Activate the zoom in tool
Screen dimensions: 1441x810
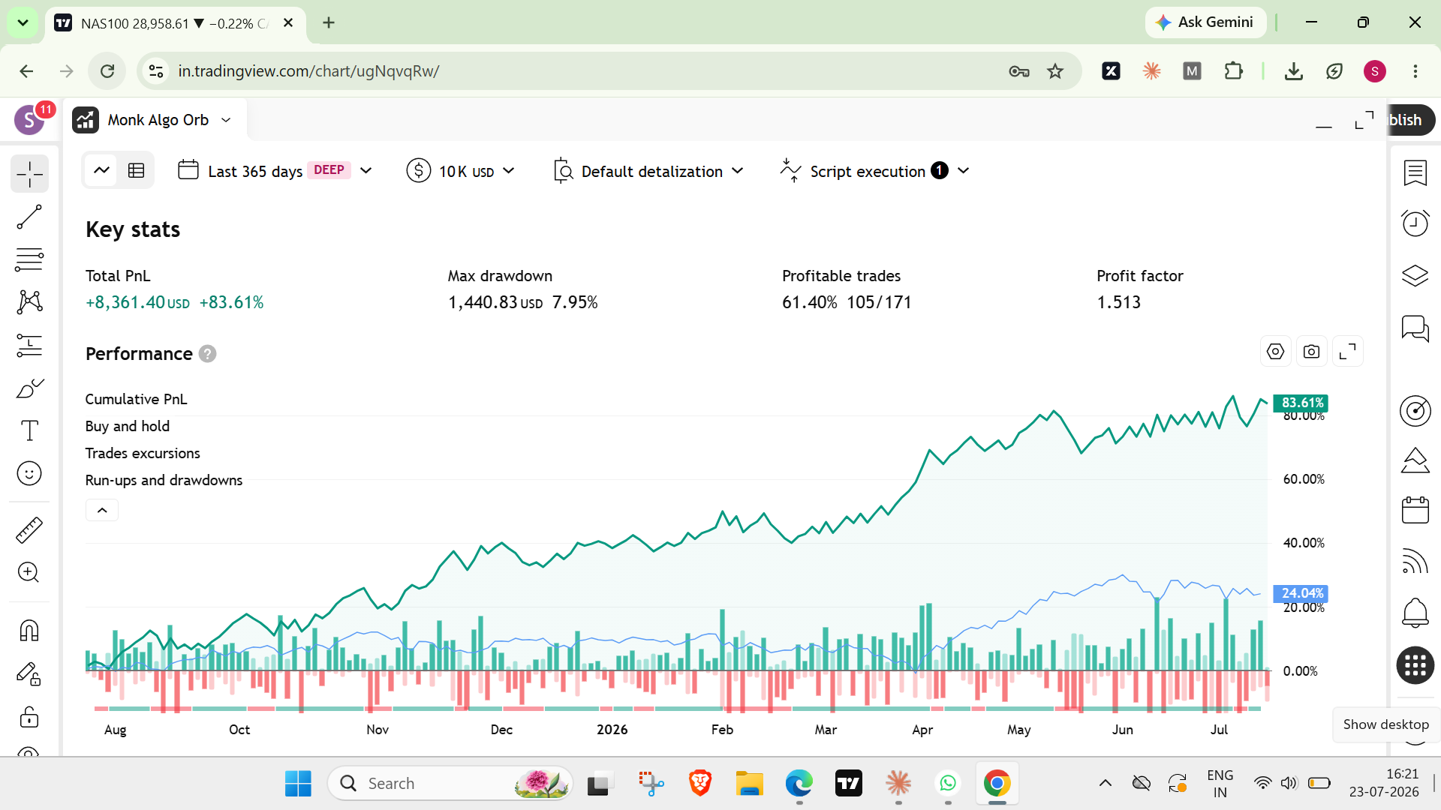click(x=29, y=572)
